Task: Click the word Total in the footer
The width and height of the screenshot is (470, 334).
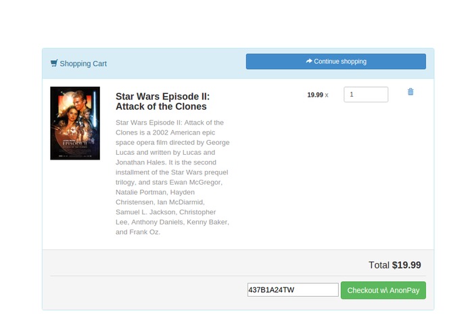Action: (x=379, y=265)
